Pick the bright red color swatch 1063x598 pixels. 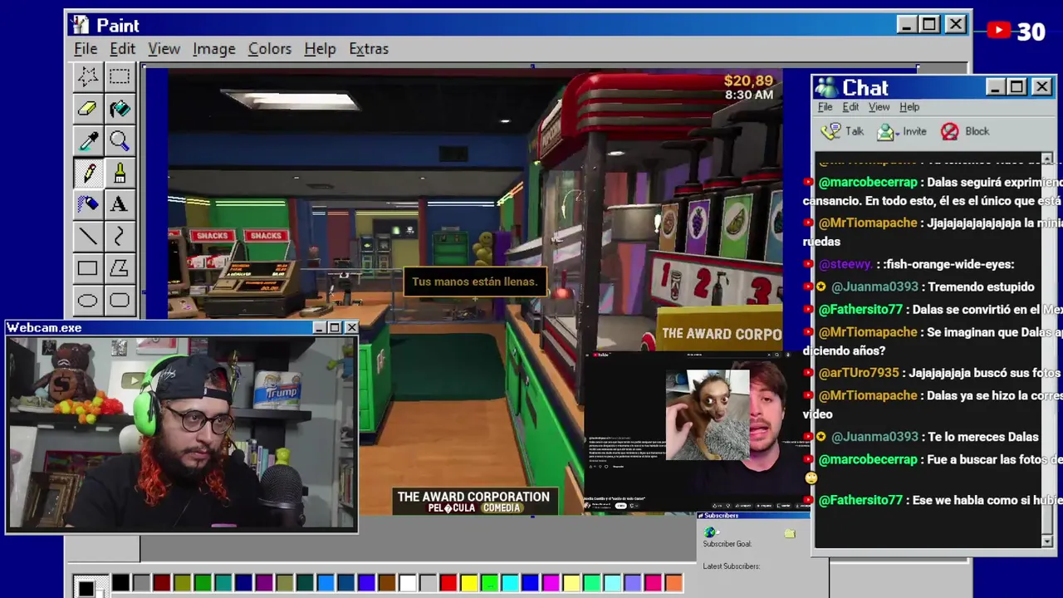coord(448,583)
